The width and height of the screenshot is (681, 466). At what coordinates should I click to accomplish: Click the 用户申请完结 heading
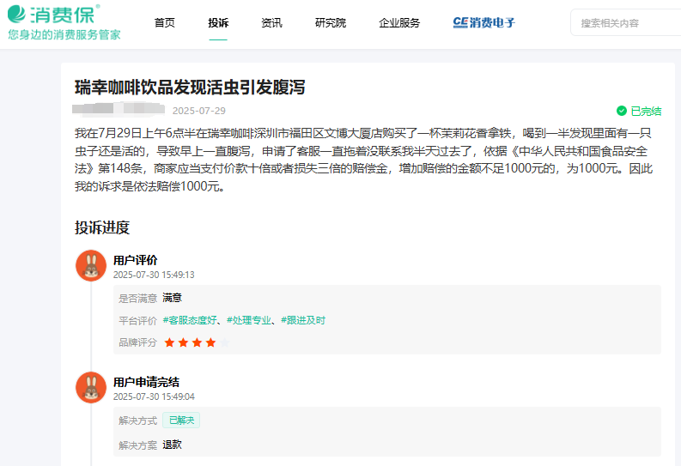tap(146, 382)
